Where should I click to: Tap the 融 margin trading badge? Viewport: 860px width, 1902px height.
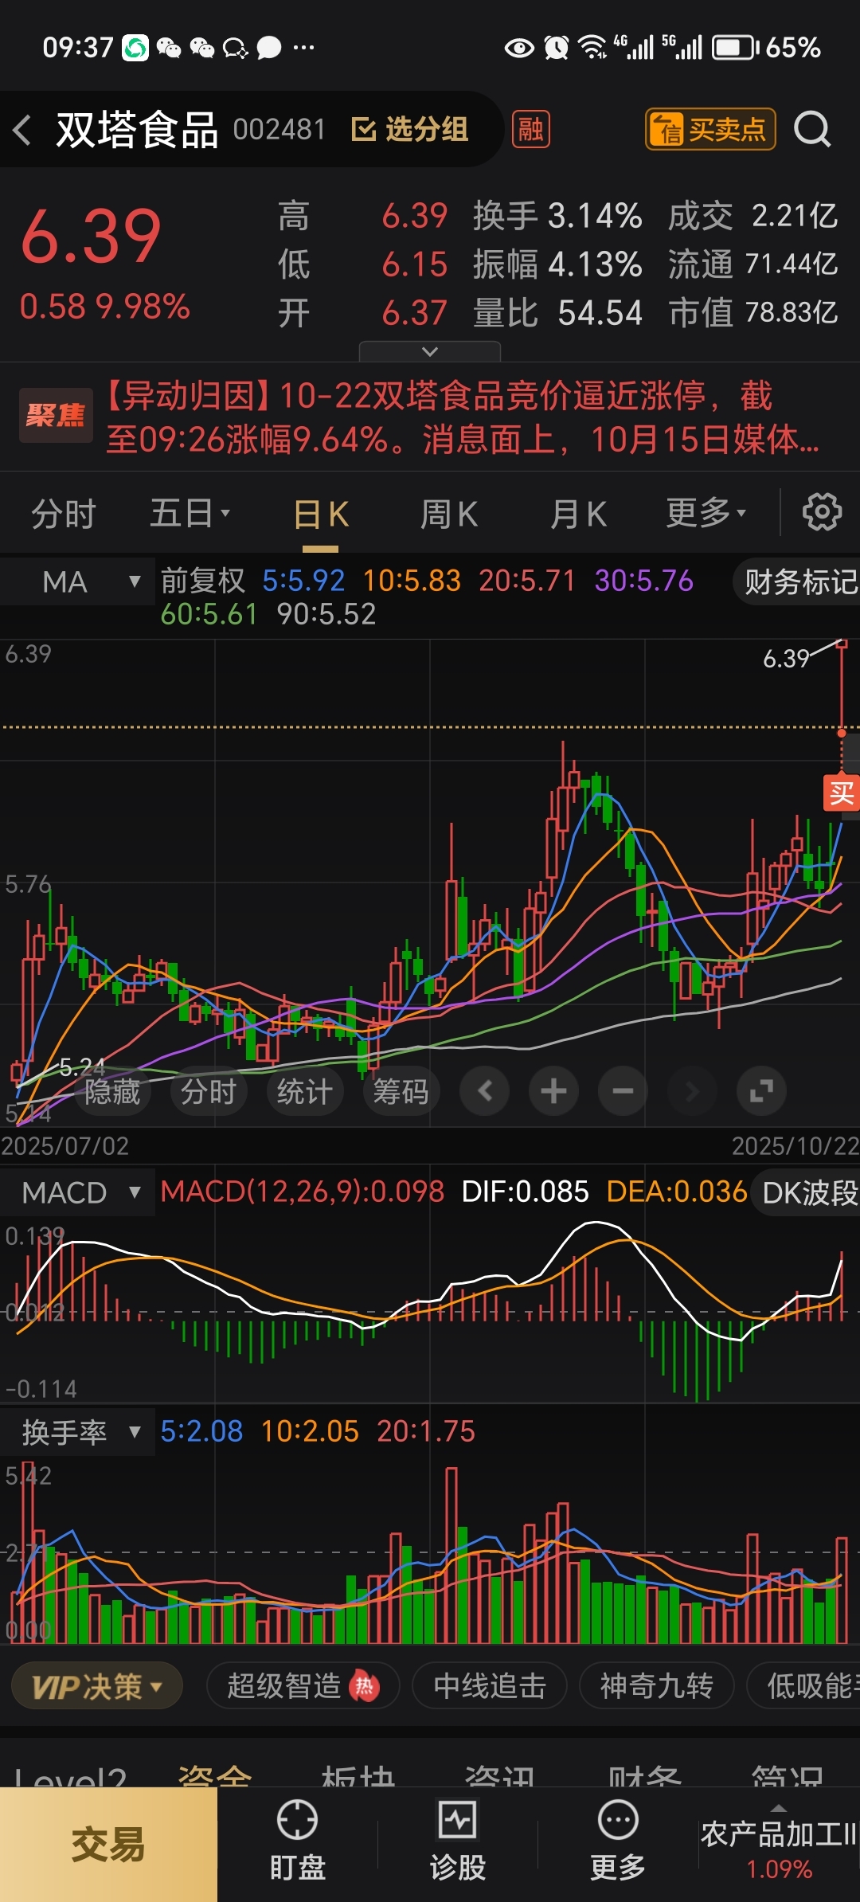pos(530,129)
